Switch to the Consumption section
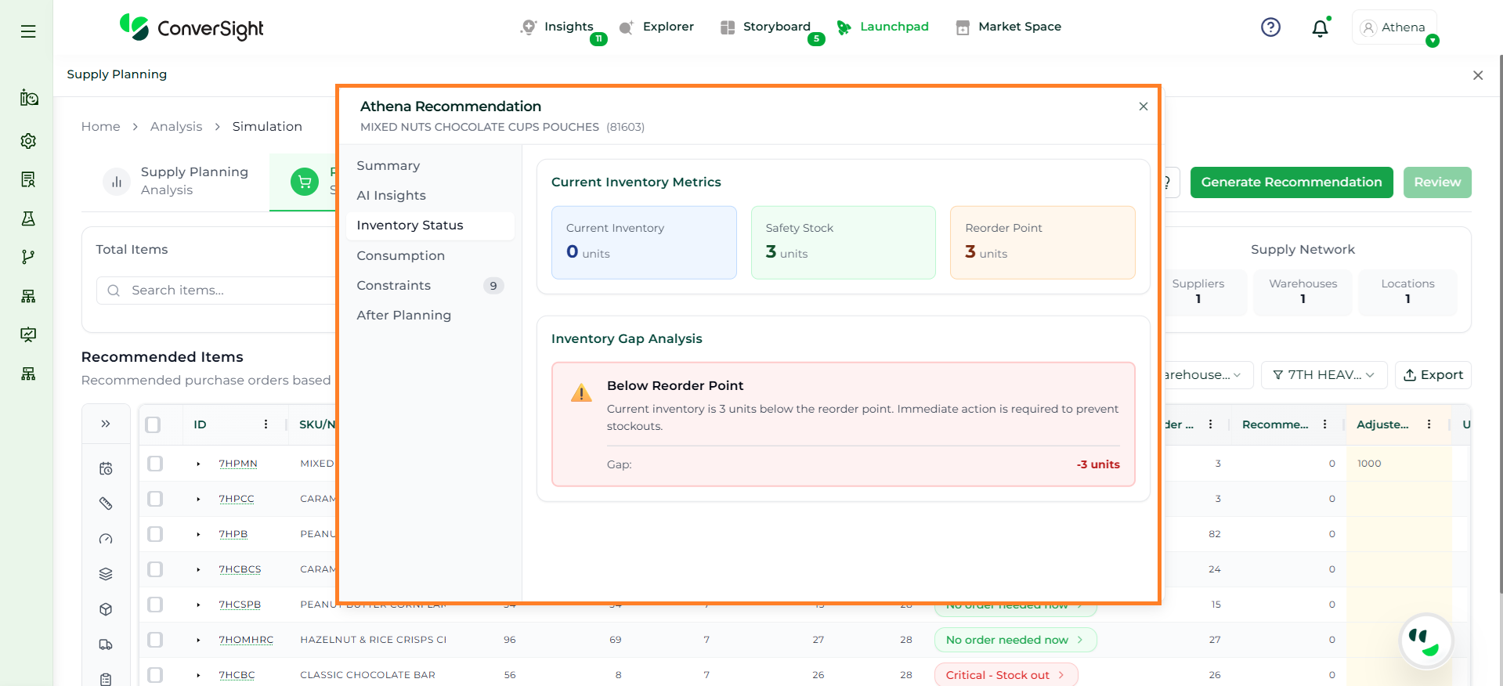 pos(400,255)
